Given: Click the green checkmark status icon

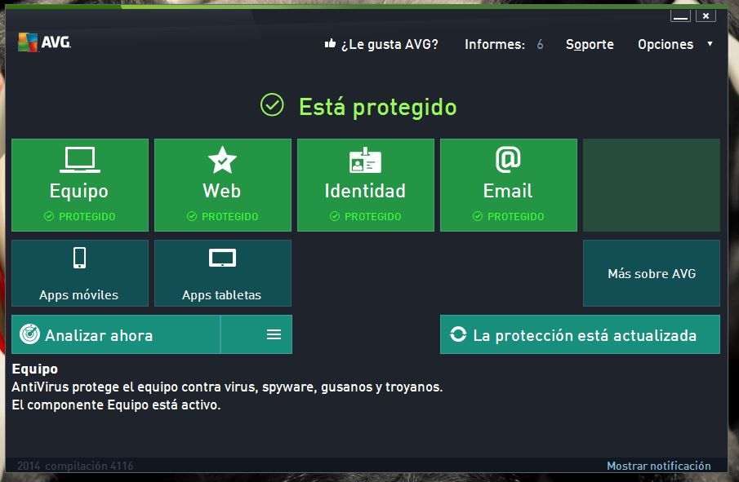Looking at the screenshot, I should click(x=272, y=104).
